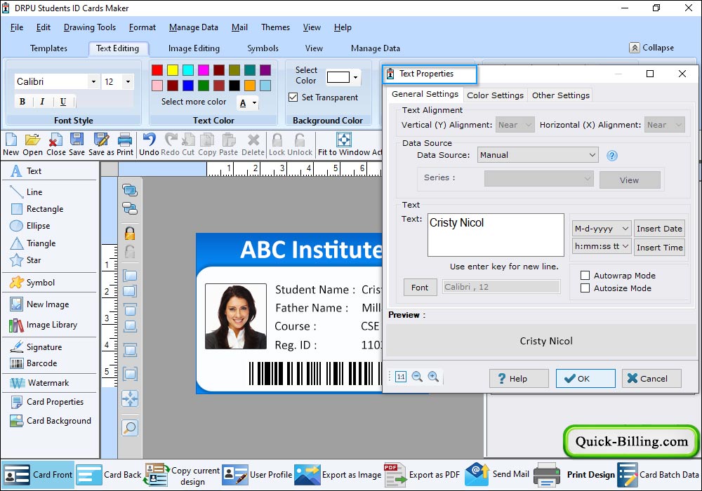The height and width of the screenshot is (491, 702).
Task: Open the Calibri font family dropdown
Action: 93,81
